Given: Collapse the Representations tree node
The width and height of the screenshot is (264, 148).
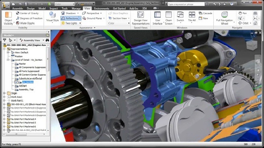Looking at the screenshot, I should tap(4, 49).
